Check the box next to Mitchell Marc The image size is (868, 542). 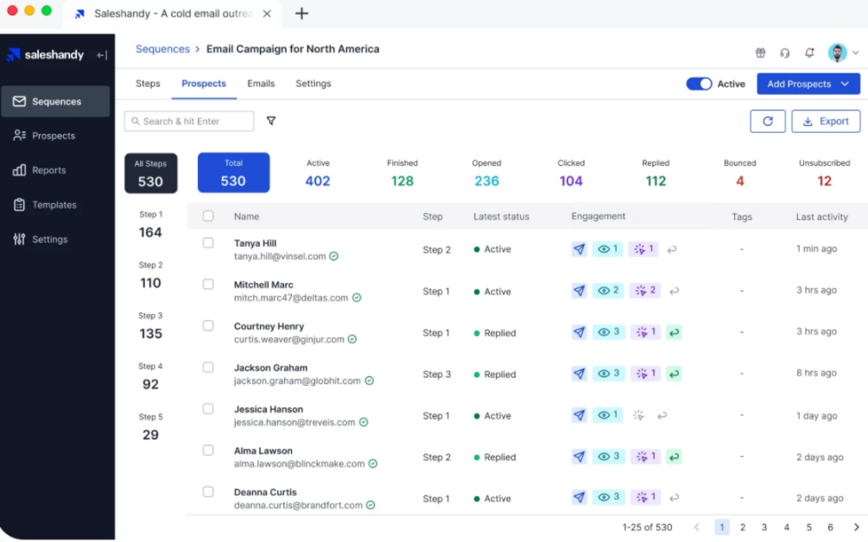208,284
